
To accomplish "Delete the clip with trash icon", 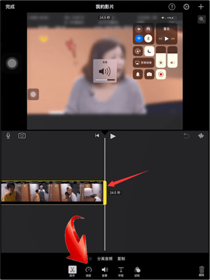I will tap(202, 271).
